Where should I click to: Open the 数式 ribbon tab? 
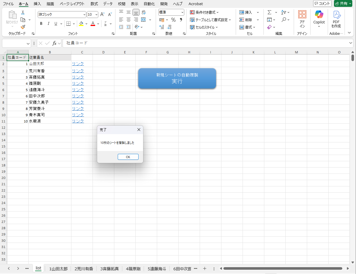click(x=94, y=4)
